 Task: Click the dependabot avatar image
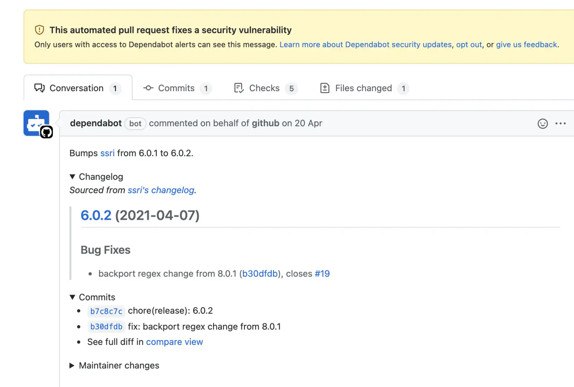point(37,123)
